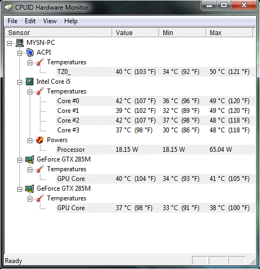Click the Powers lightning icon
The image size is (260, 269).
coord(40,140)
